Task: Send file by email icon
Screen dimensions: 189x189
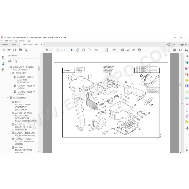Action: pos(181,50)
